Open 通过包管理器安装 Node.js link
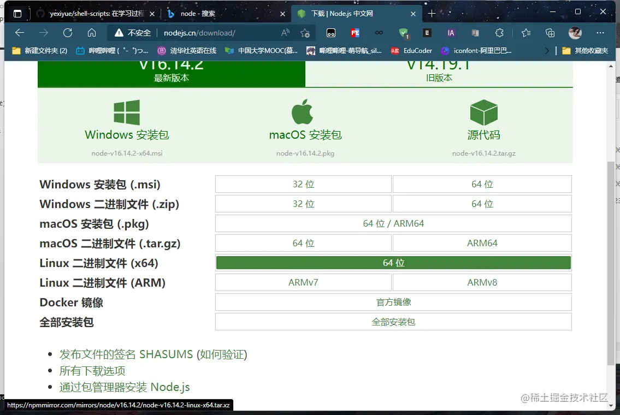 [x=125, y=387]
